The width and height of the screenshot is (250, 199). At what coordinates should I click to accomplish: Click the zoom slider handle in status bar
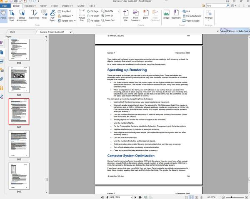tap(231, 197)
